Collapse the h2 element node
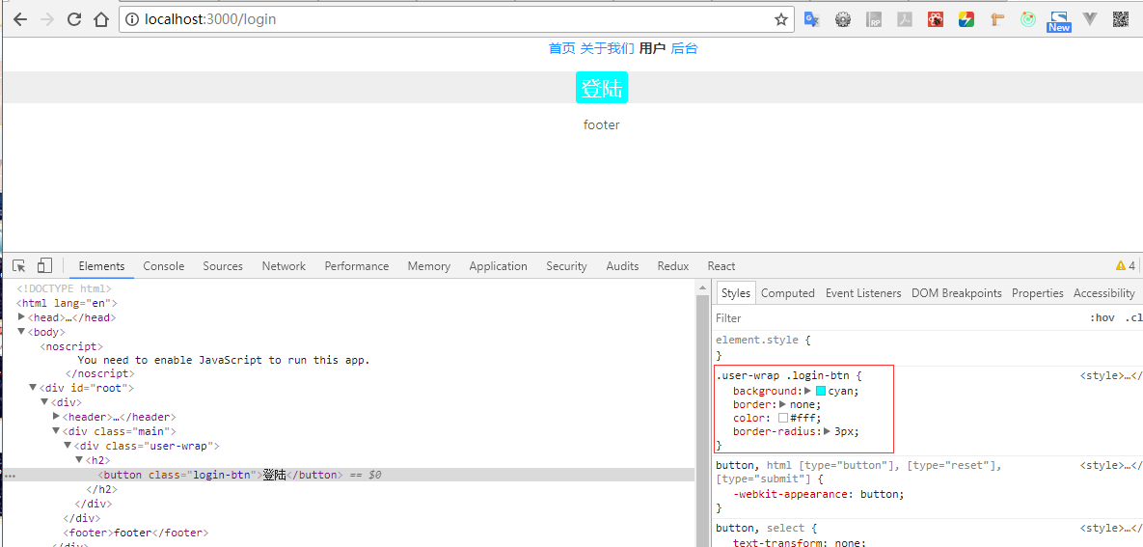 pos(79,460)
